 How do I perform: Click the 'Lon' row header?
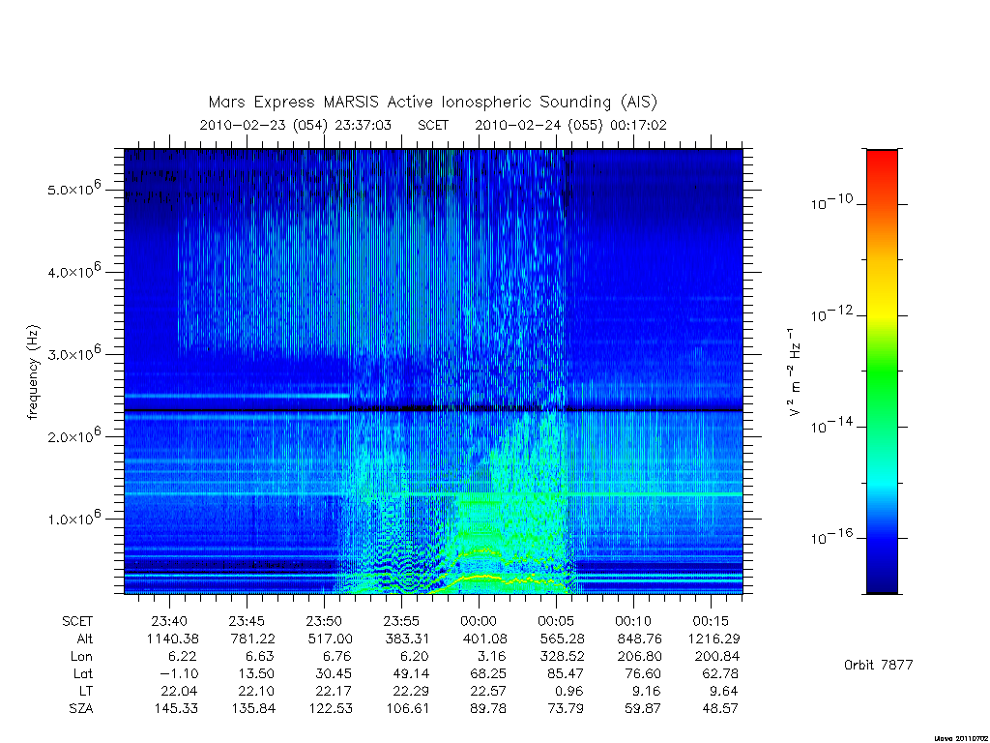coord(81,657)
